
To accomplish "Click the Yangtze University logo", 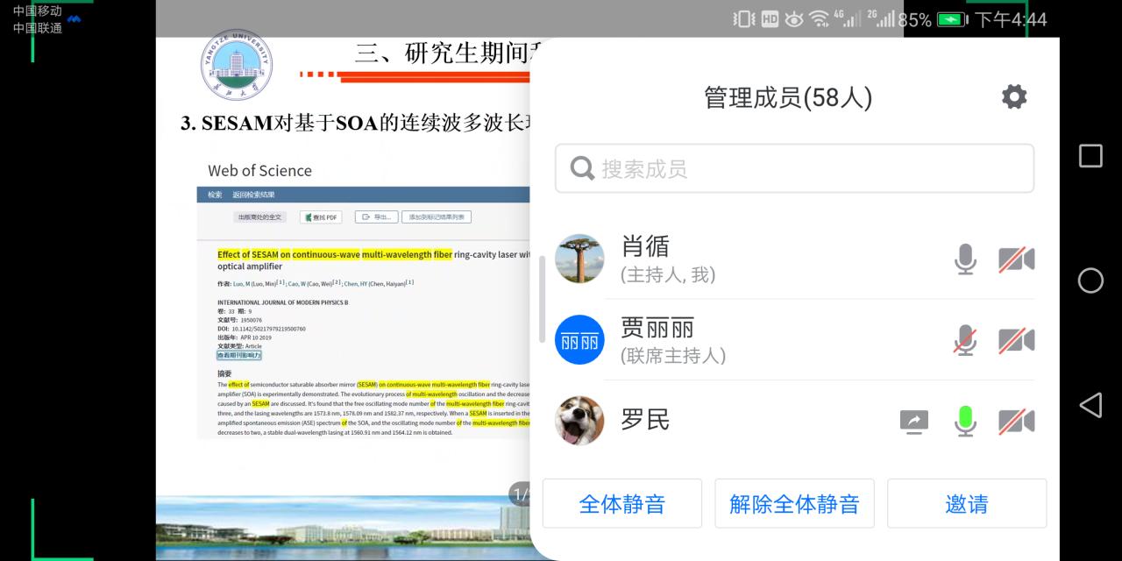I will pos(237,66).
